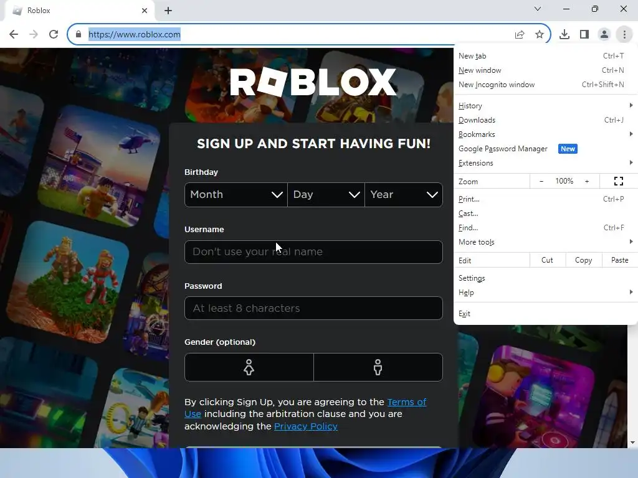638x478 pixels.
Task: Click the fullscreen zoom icon in menu
Action: click(x=619, y=181)
